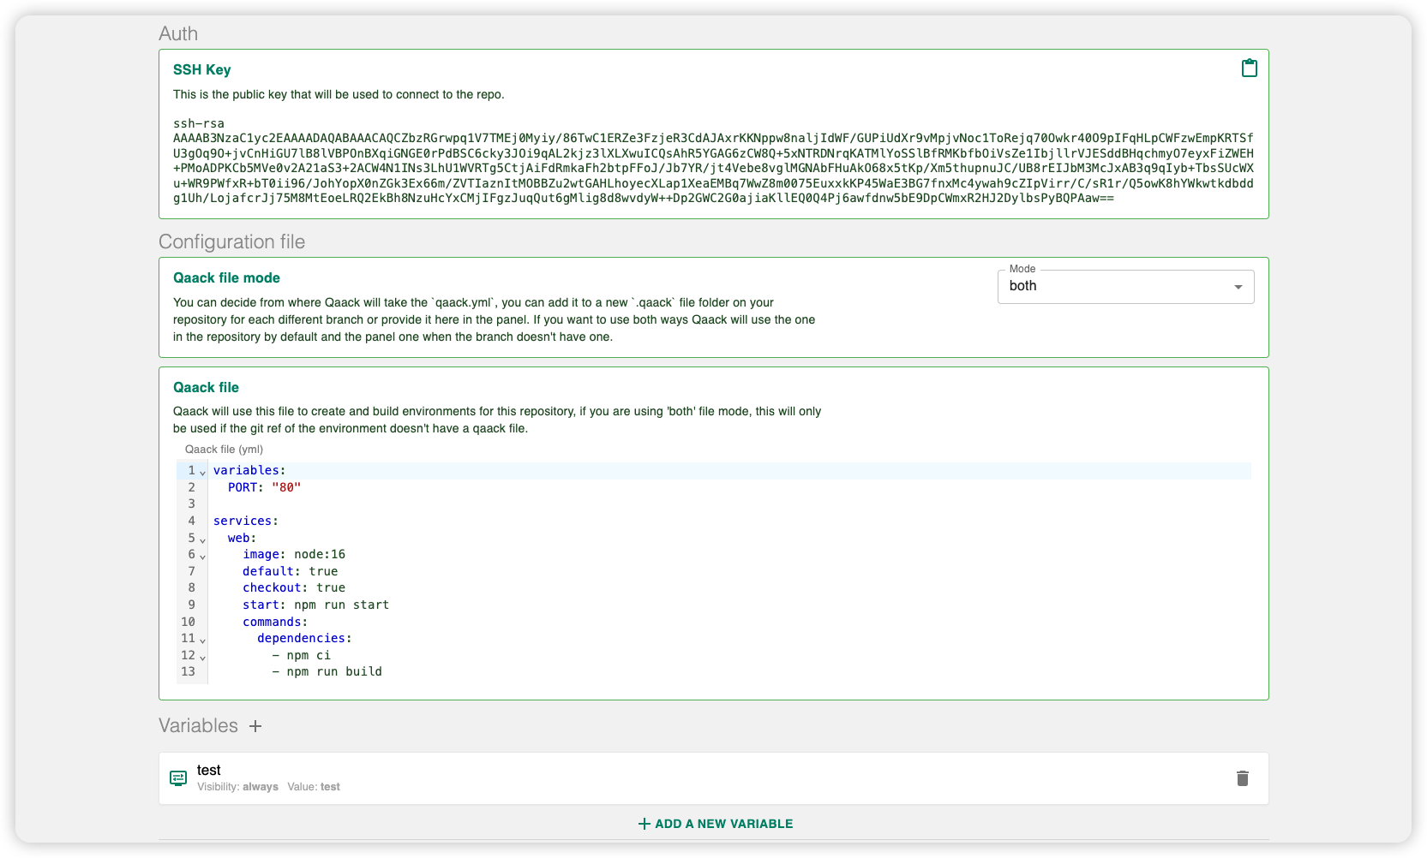Click the 'Value: test' text
The image size is (1427, 858).
pyautogui.click(x=314, y=787)
